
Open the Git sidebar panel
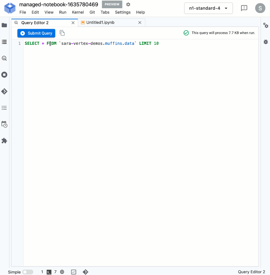pos(4,91)
